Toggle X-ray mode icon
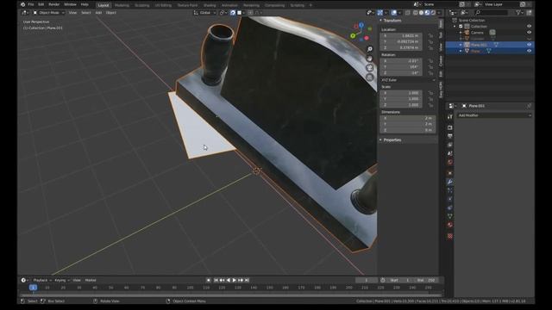This screenshot has width=552, height=310. 408,13
